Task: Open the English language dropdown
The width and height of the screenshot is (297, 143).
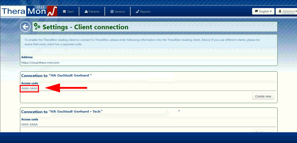Action: pos(263,11)
